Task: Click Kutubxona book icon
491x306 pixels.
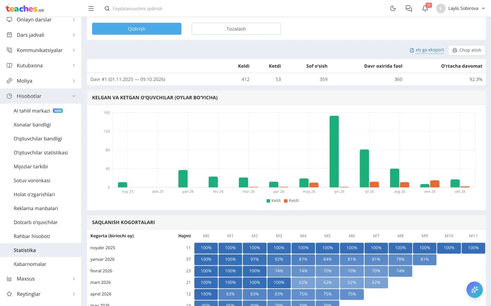Action: pyautogui.click(x=10, y=65)
